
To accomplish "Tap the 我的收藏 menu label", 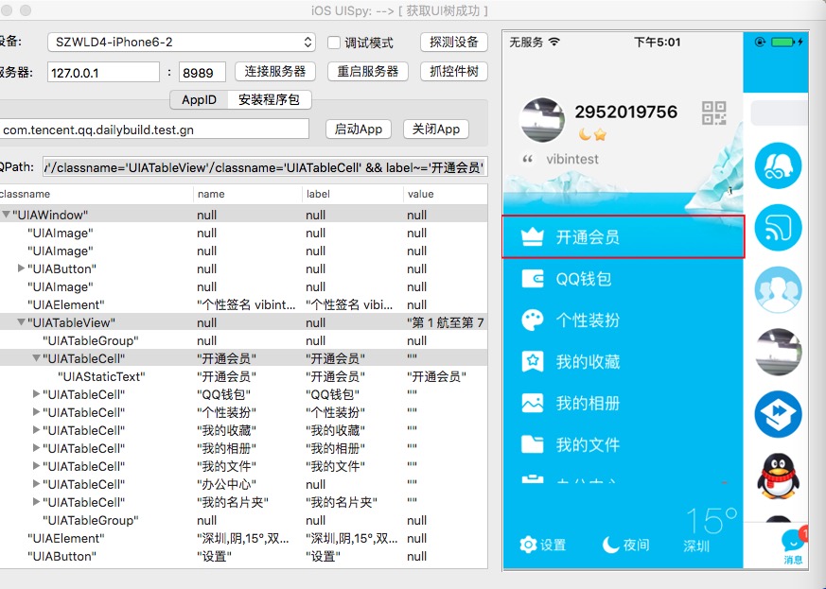I will coord(588,361).
